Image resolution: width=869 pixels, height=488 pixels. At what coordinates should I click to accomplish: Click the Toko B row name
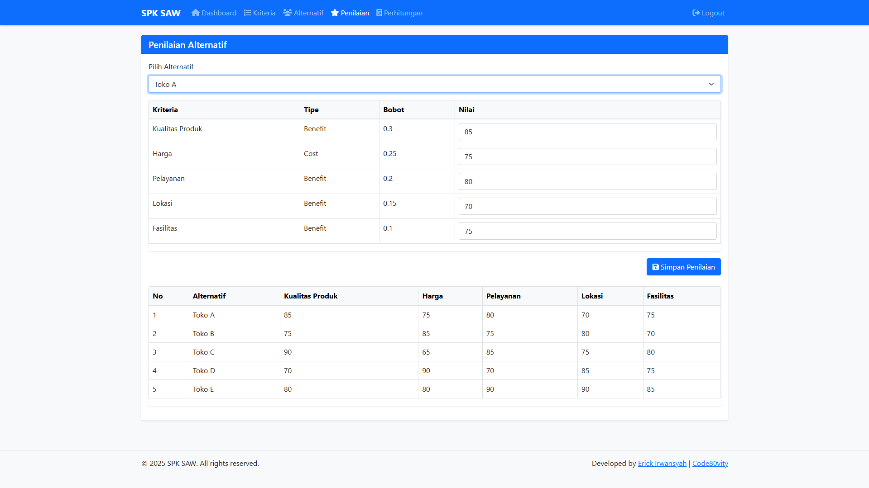[x=203, y=333]
